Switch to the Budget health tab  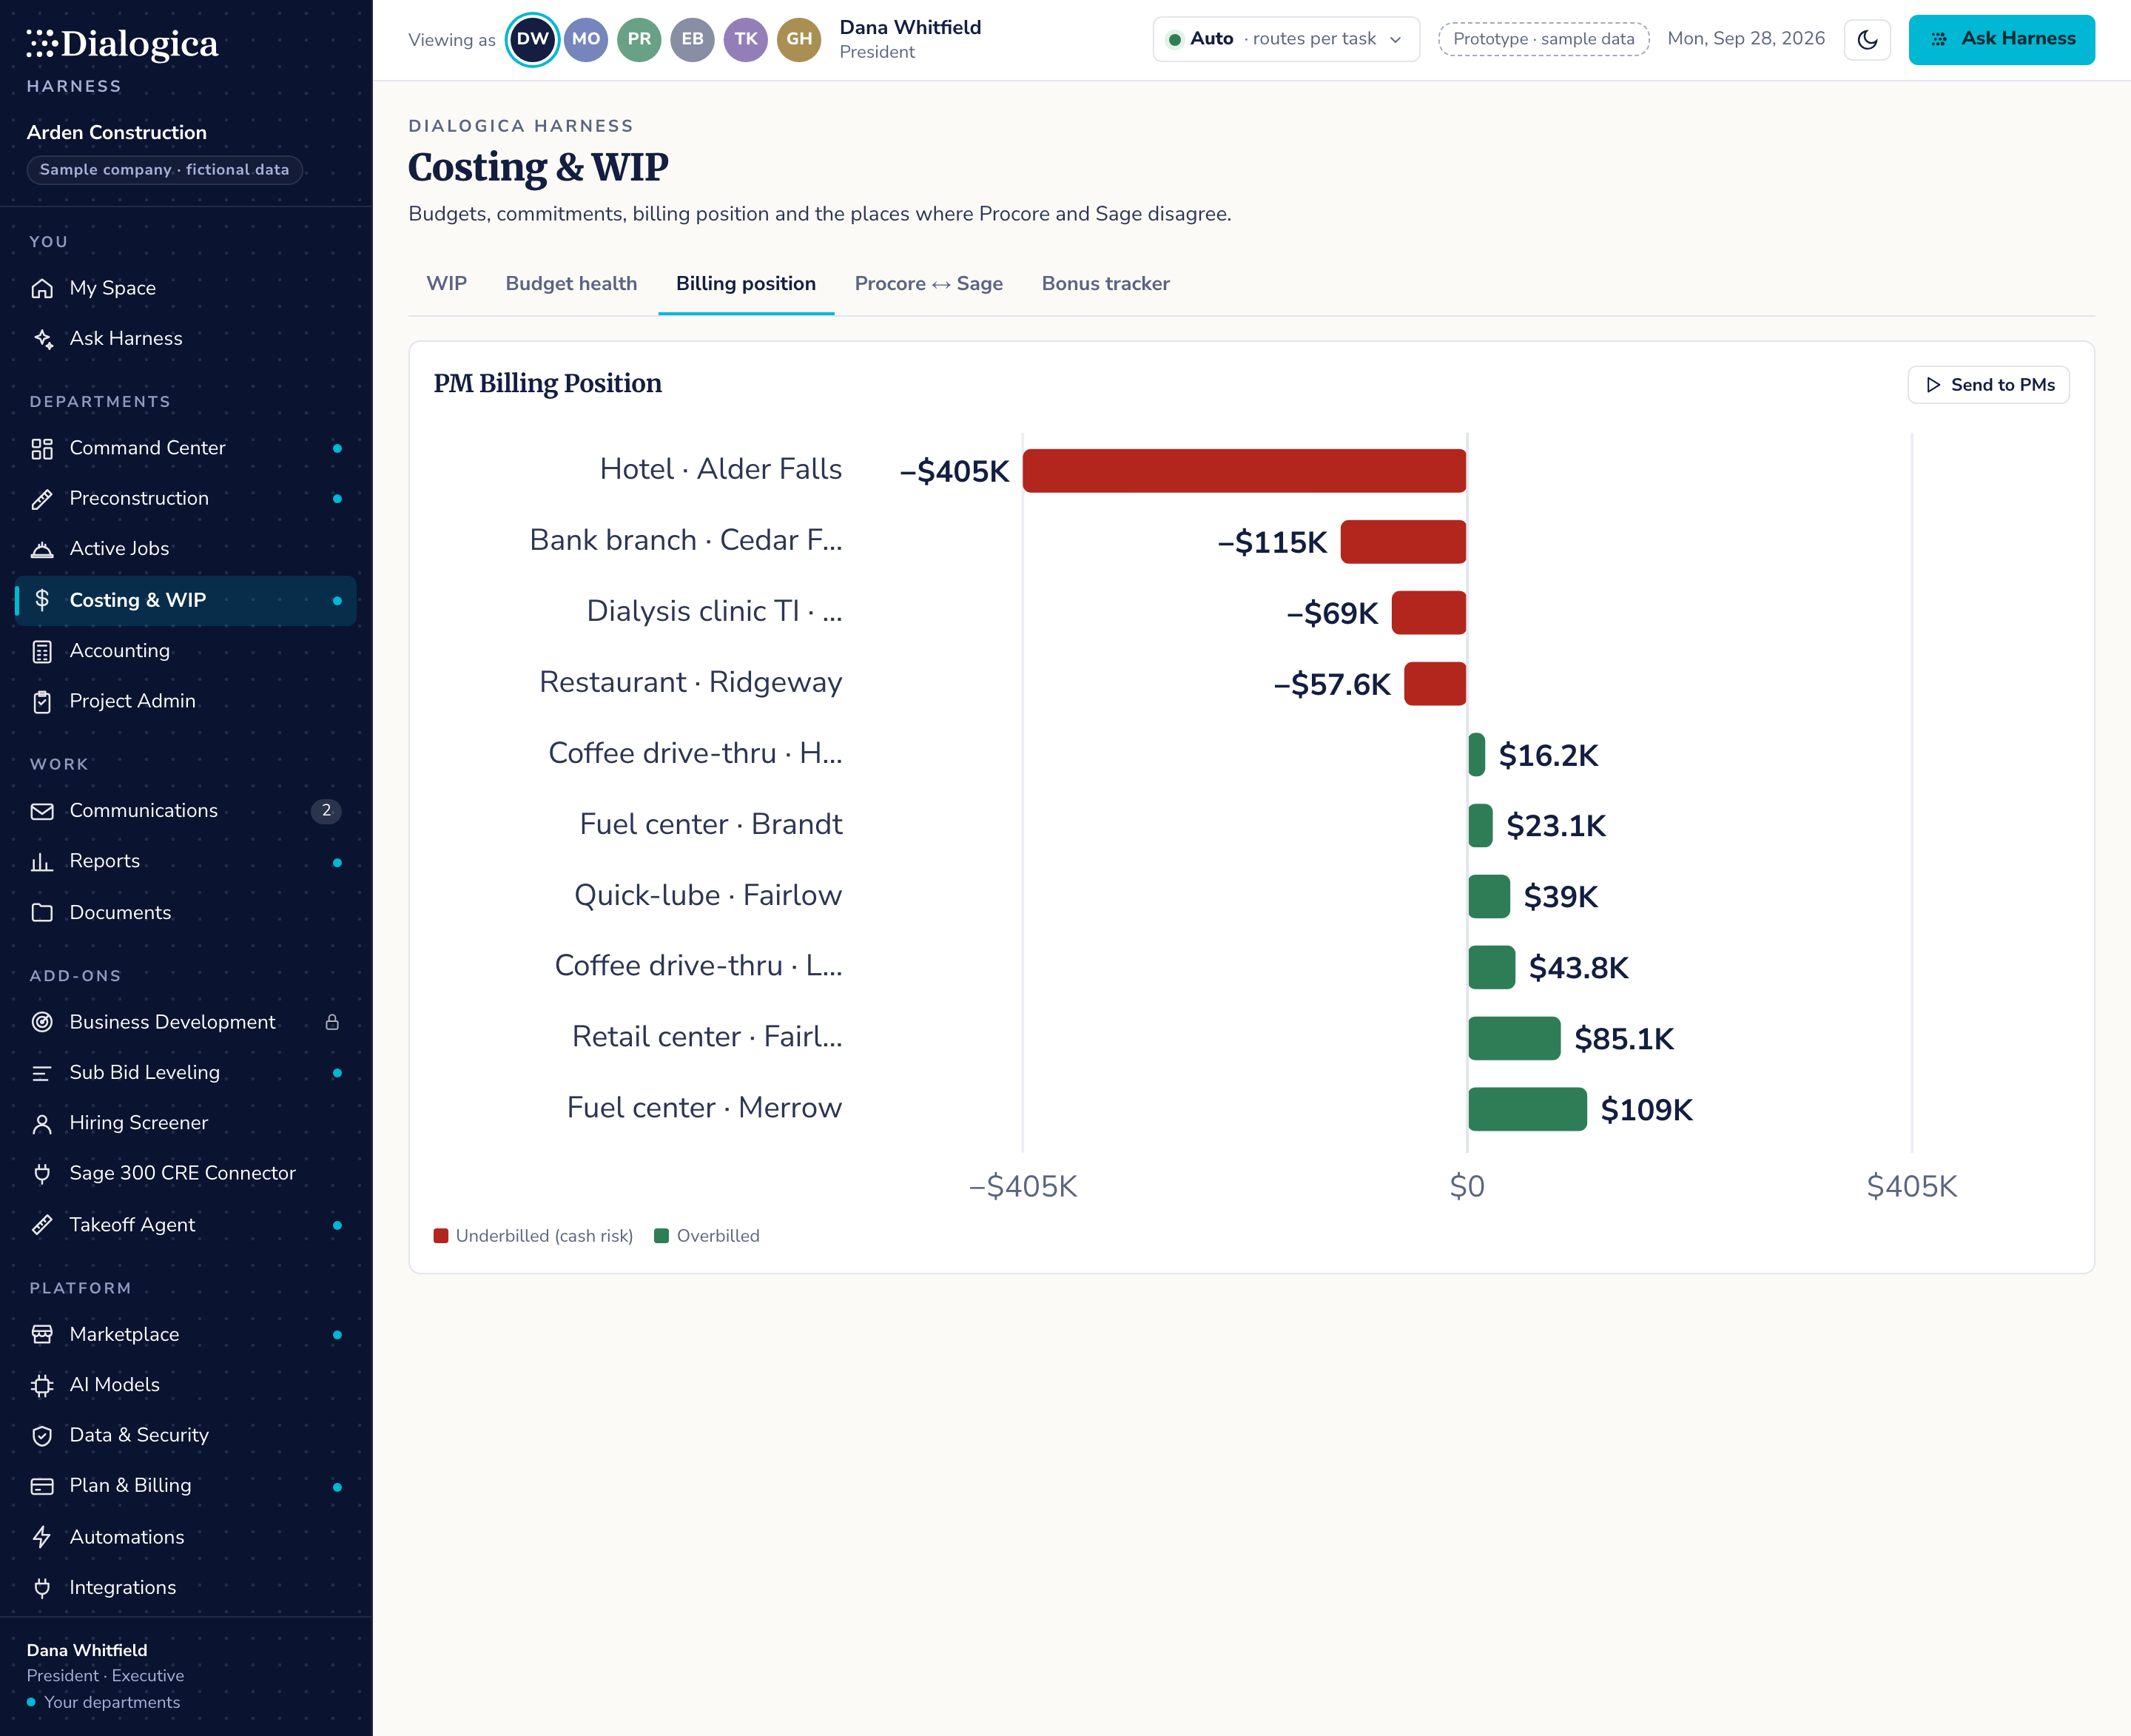(x=571, y=284)
